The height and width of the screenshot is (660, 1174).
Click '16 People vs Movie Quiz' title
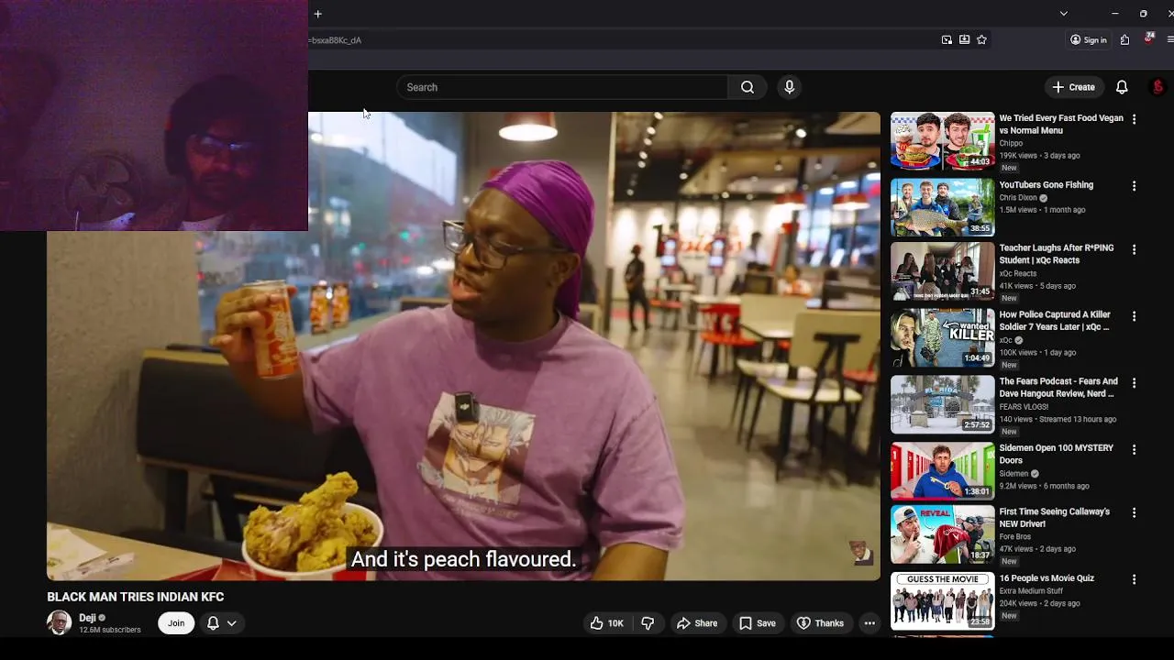tap(1047, 578)
